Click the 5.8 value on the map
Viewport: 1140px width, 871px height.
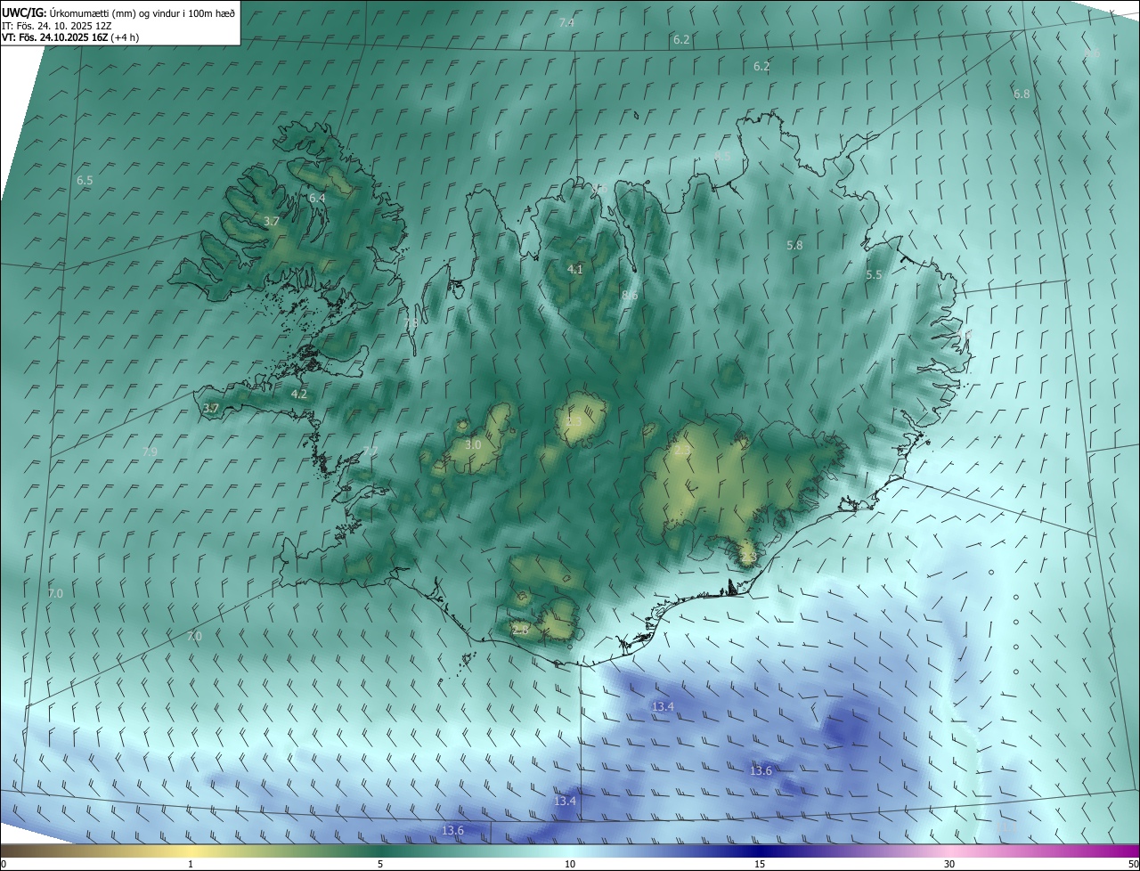click(x=794, y=245)
